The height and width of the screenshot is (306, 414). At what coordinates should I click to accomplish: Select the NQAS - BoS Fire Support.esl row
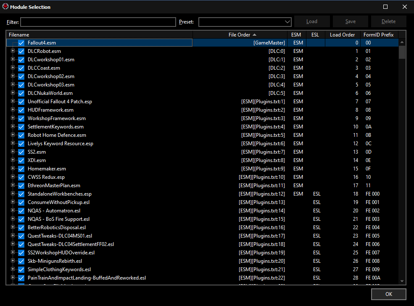tap(203, 219)
